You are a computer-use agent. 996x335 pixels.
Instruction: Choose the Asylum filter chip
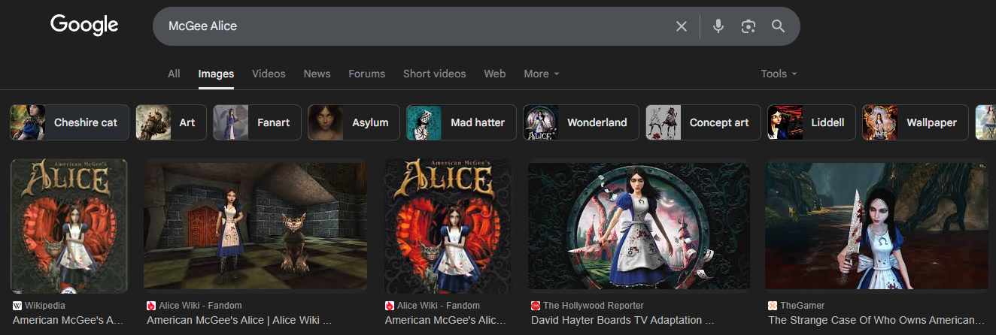coord(354,122)
